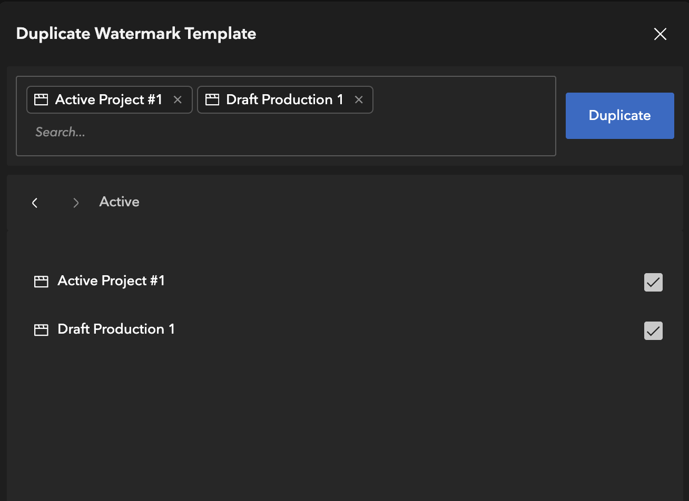Uncheck the Draft Production 1 checkbox

click(653, 331)
